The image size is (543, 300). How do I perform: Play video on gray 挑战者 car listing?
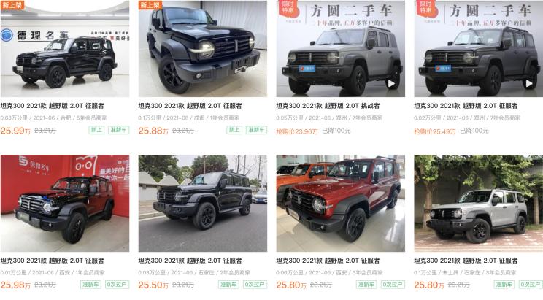[391, 83]
